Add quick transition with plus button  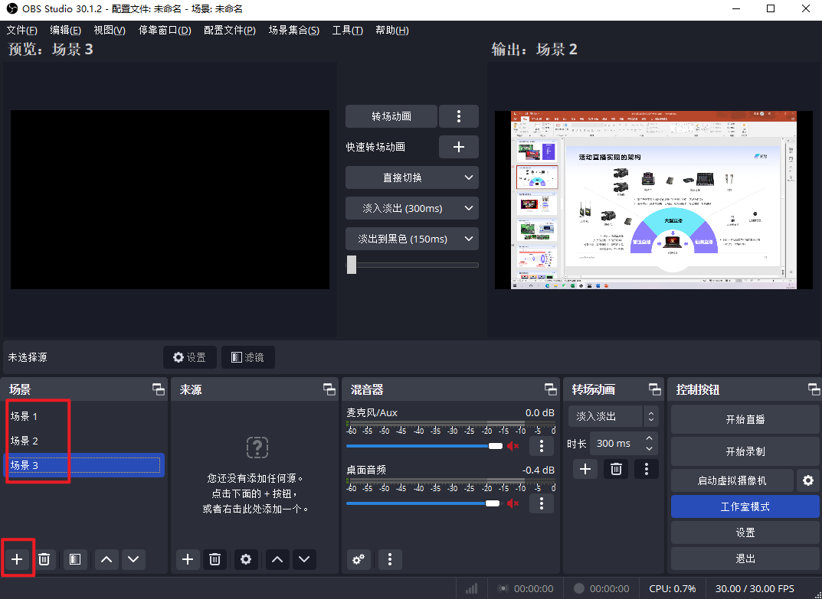tap(458, 147)
